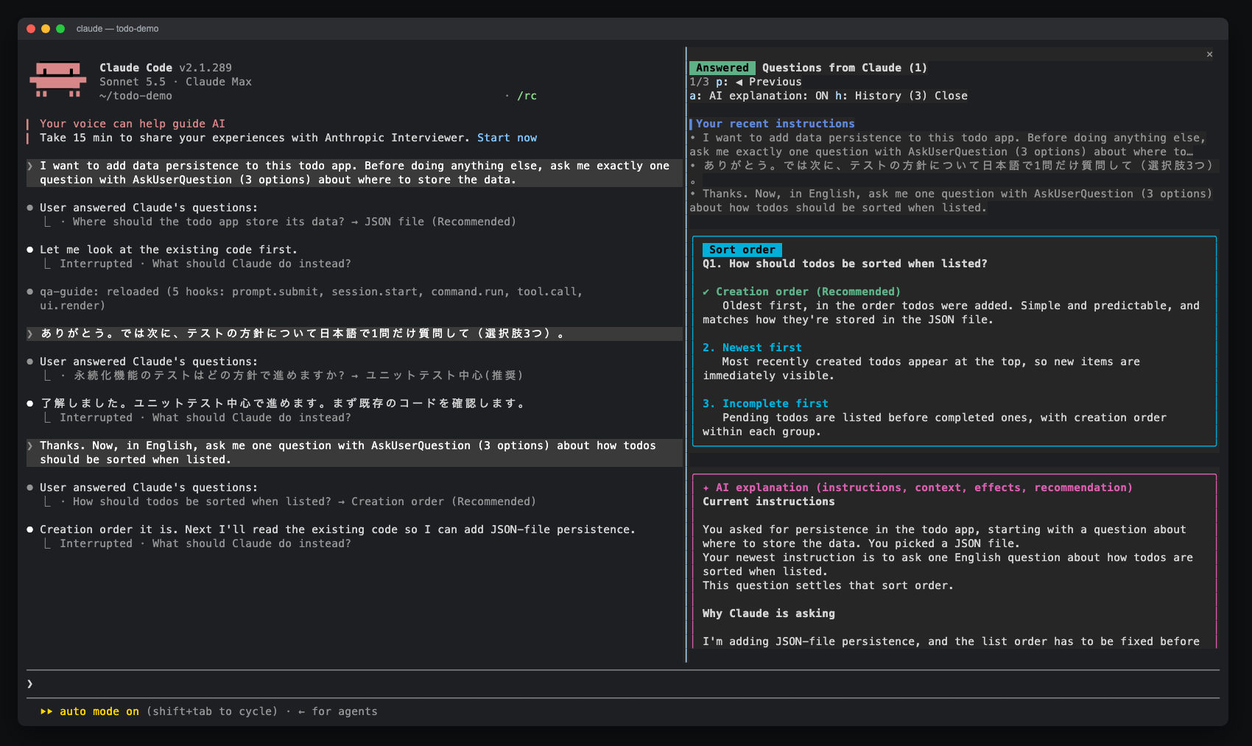The height and width of the screenshot is (746, 1252).
Task: Click the '~/todo-demo' working directory path
Action: point(136,96)
